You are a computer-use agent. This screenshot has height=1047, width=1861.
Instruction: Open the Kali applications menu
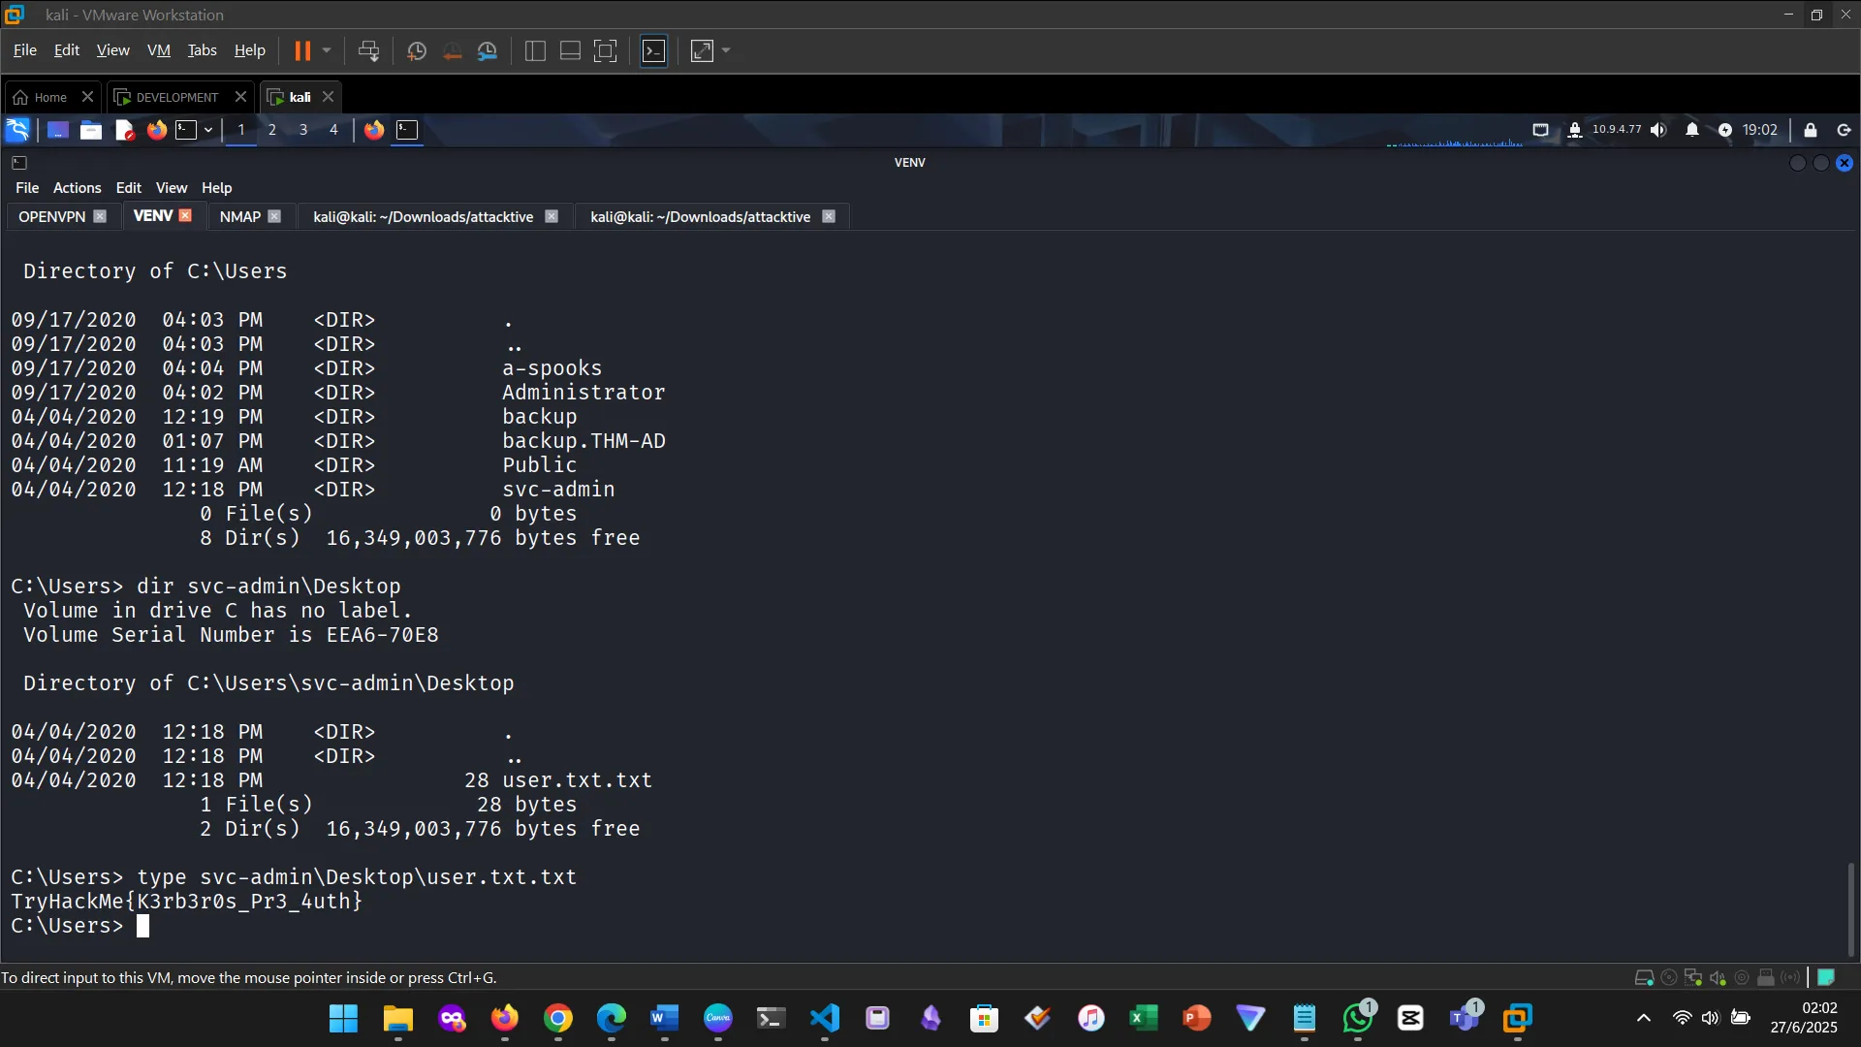(x=17, y=130)
